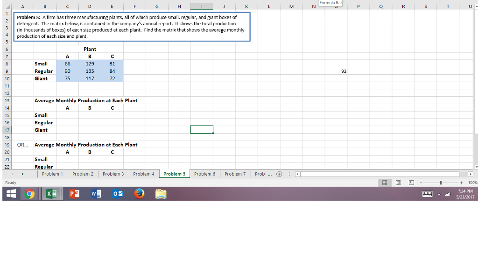The image size is (478, 269).
Task: Open Outlook from the taskbar
Action: pyautogui.click(x=118, y=193)
